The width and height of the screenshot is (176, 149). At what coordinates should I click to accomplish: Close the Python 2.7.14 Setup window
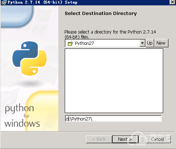click(172, 2)
